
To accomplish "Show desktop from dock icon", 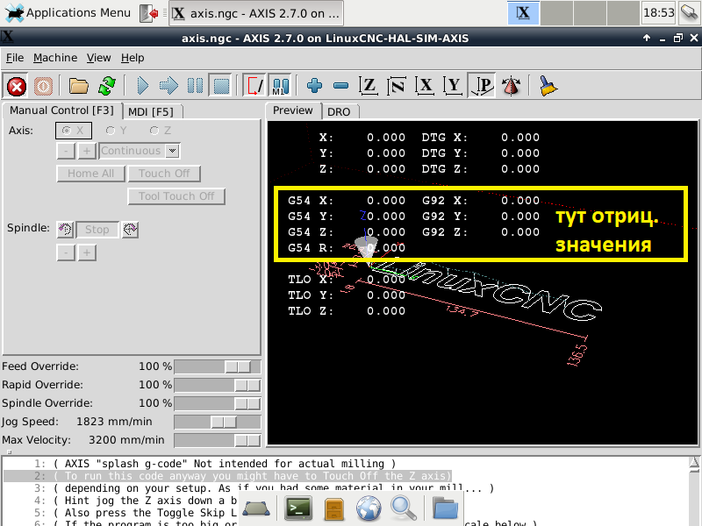I will pos(255,509).
